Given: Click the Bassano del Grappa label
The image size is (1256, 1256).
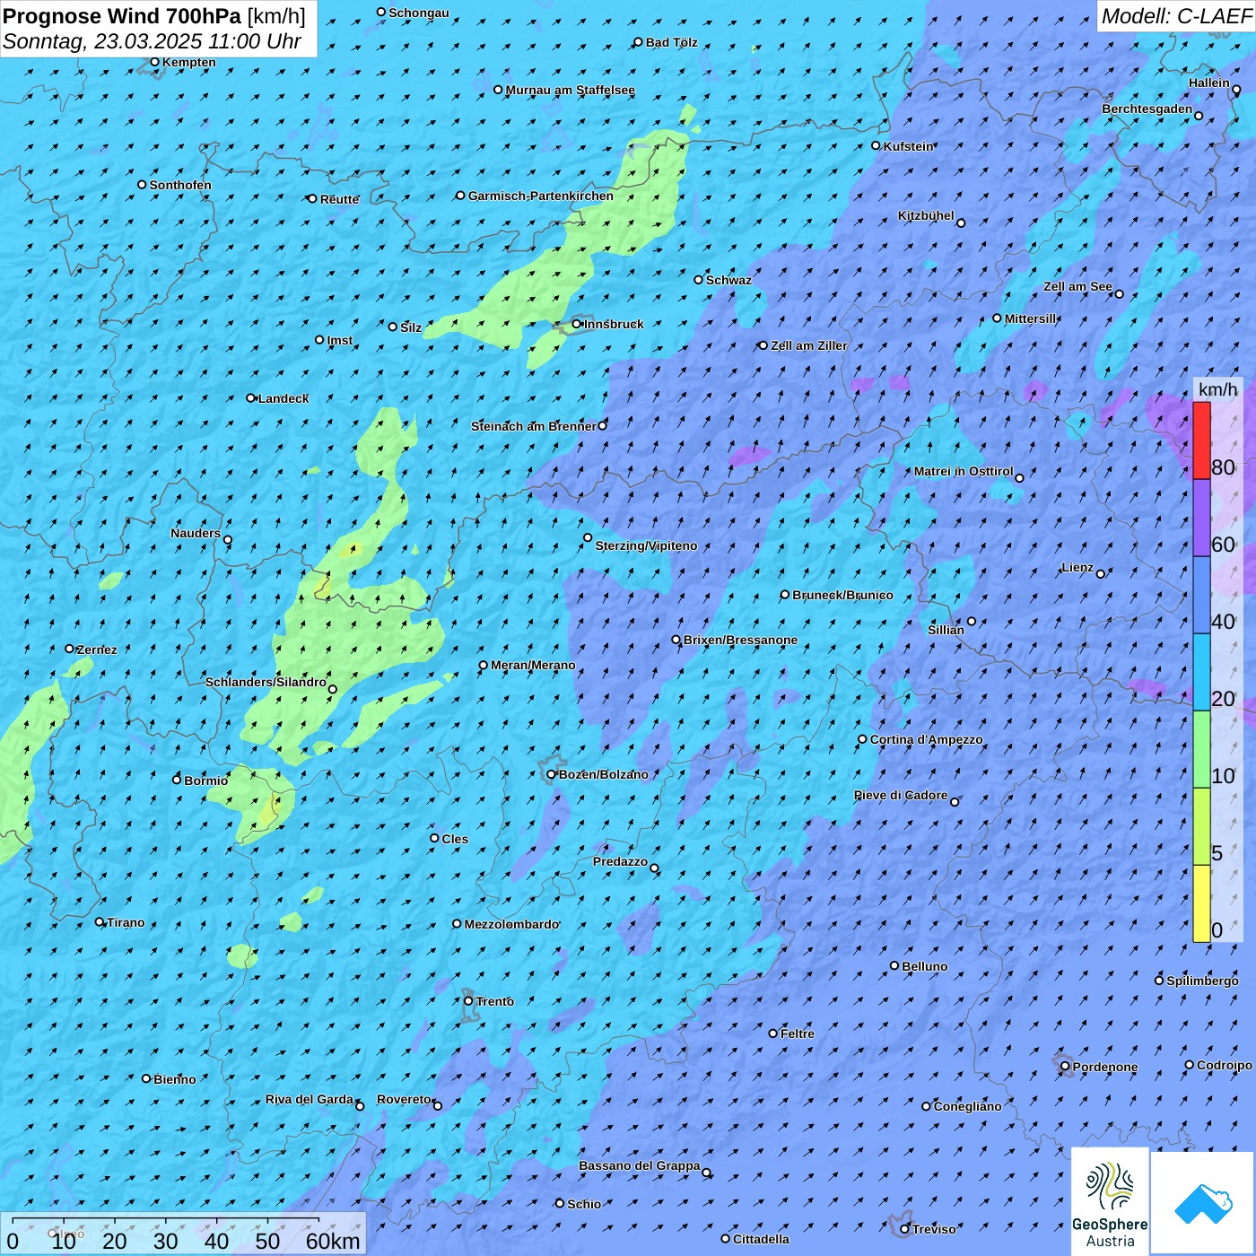Looking at the screenshot, I should click(640, 1165).
